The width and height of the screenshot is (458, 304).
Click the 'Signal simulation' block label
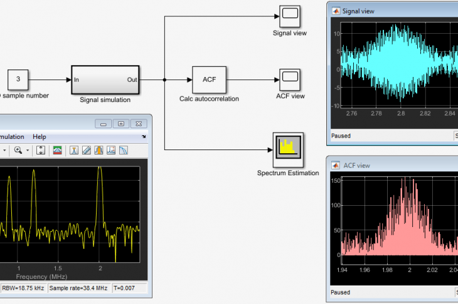105,100
